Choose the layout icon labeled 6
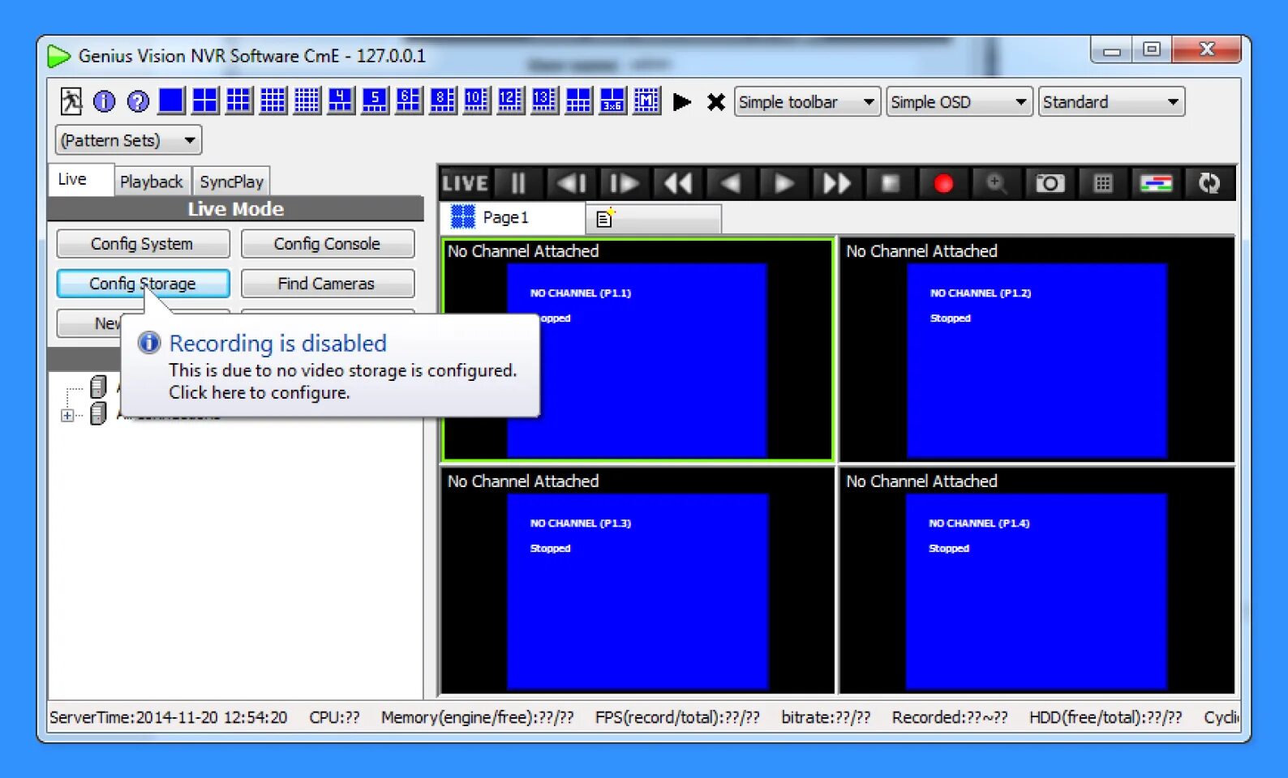 [x=409, y=100]
